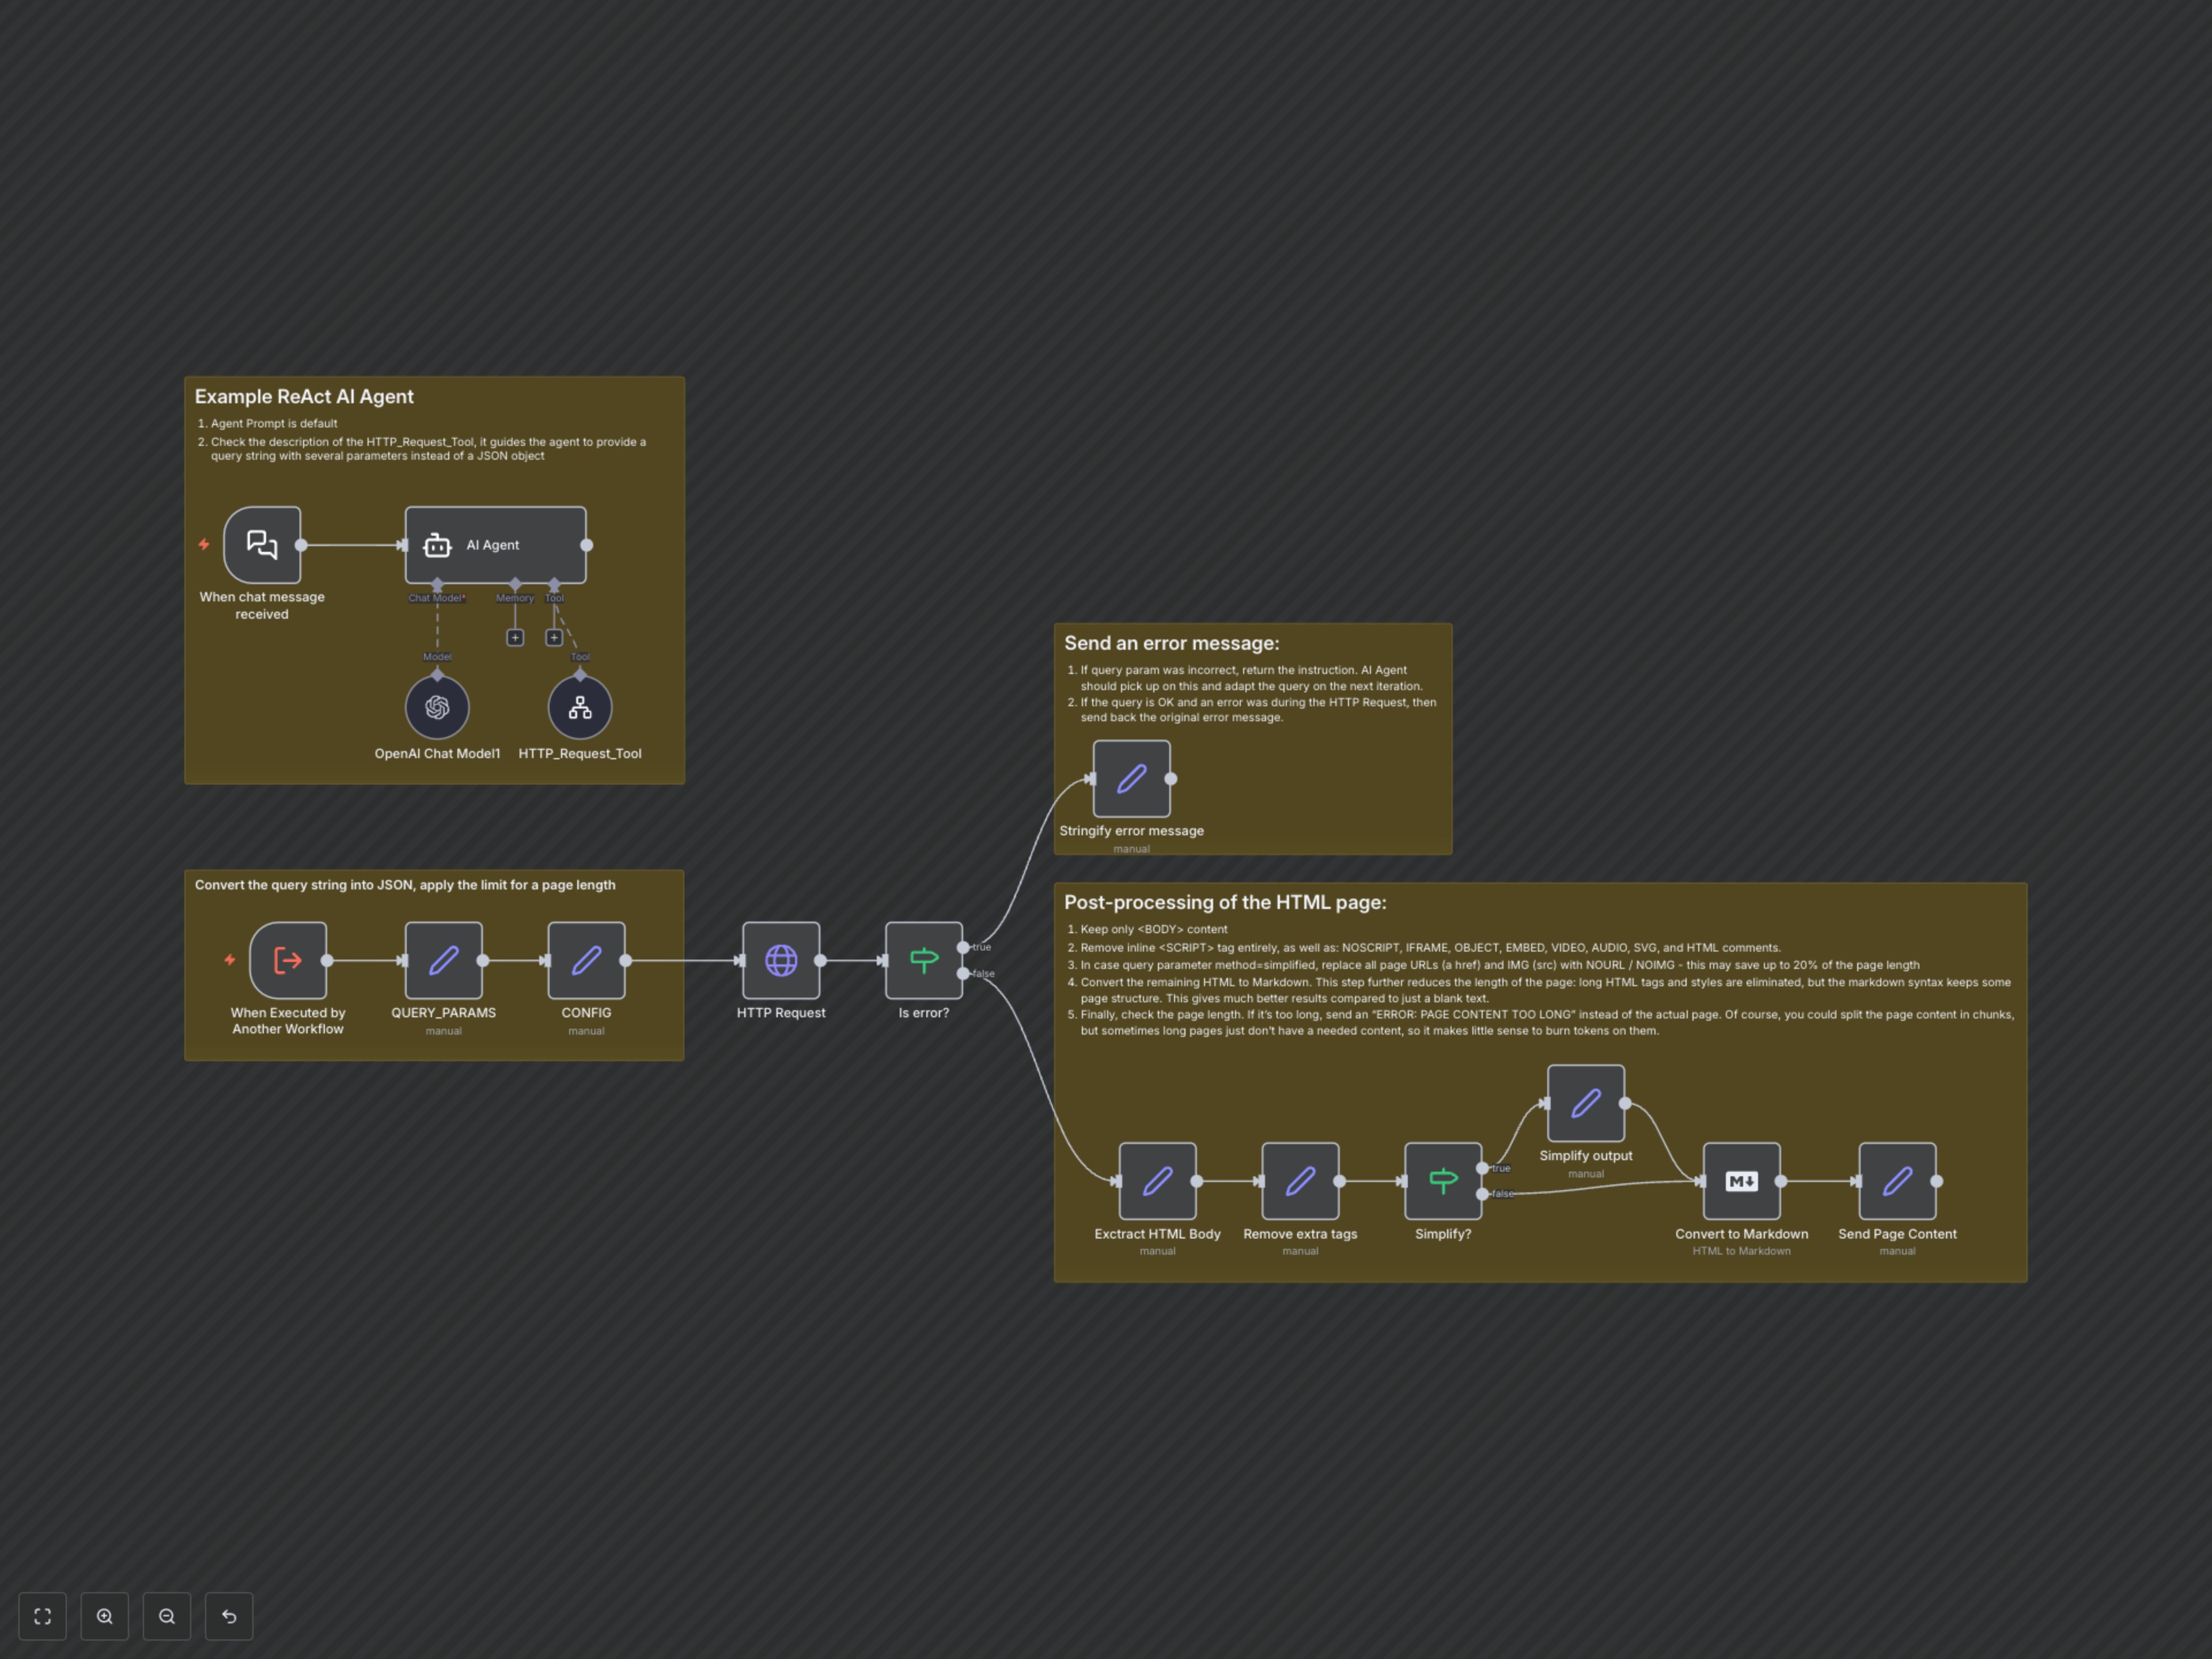Viewport: 2212px width, 1659px height.
Task: Fit the workflow to the view
Action: coord(42,1616)
